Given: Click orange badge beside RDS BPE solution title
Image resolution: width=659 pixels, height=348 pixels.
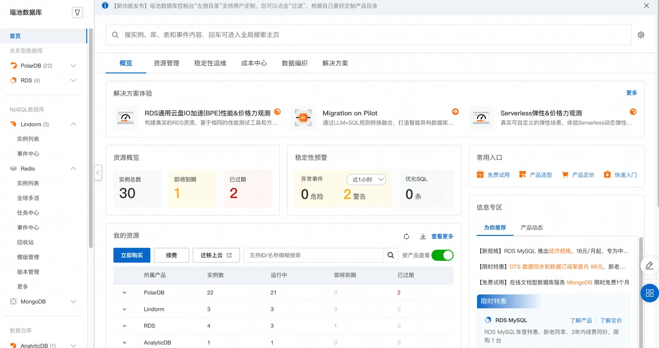Looking at the screenshot, I should pyautogui.click(x=277, y=112).
